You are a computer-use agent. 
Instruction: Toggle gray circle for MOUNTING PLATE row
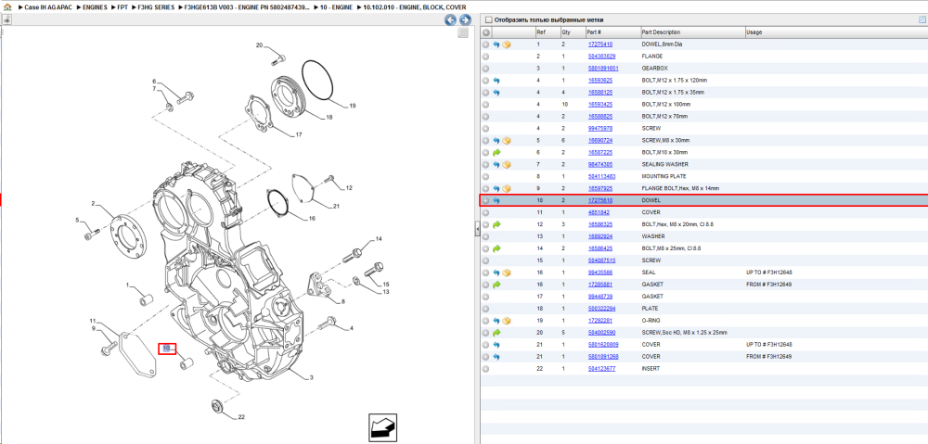(485, 176)
